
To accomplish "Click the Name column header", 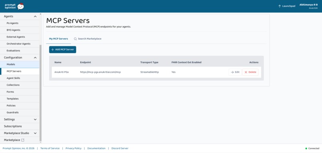I will [58, 62].
